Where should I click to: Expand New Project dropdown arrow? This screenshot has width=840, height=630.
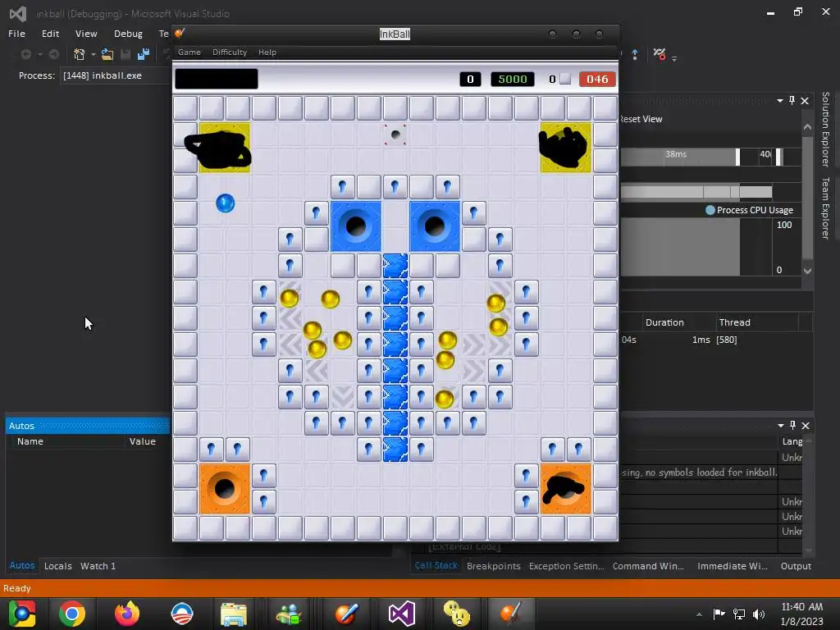[x=94, y=55]
